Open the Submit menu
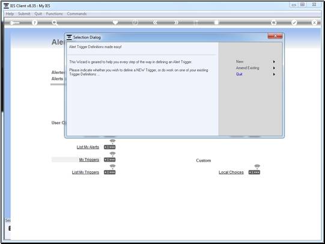Screen dimensions: 325x244 (24, 14)
